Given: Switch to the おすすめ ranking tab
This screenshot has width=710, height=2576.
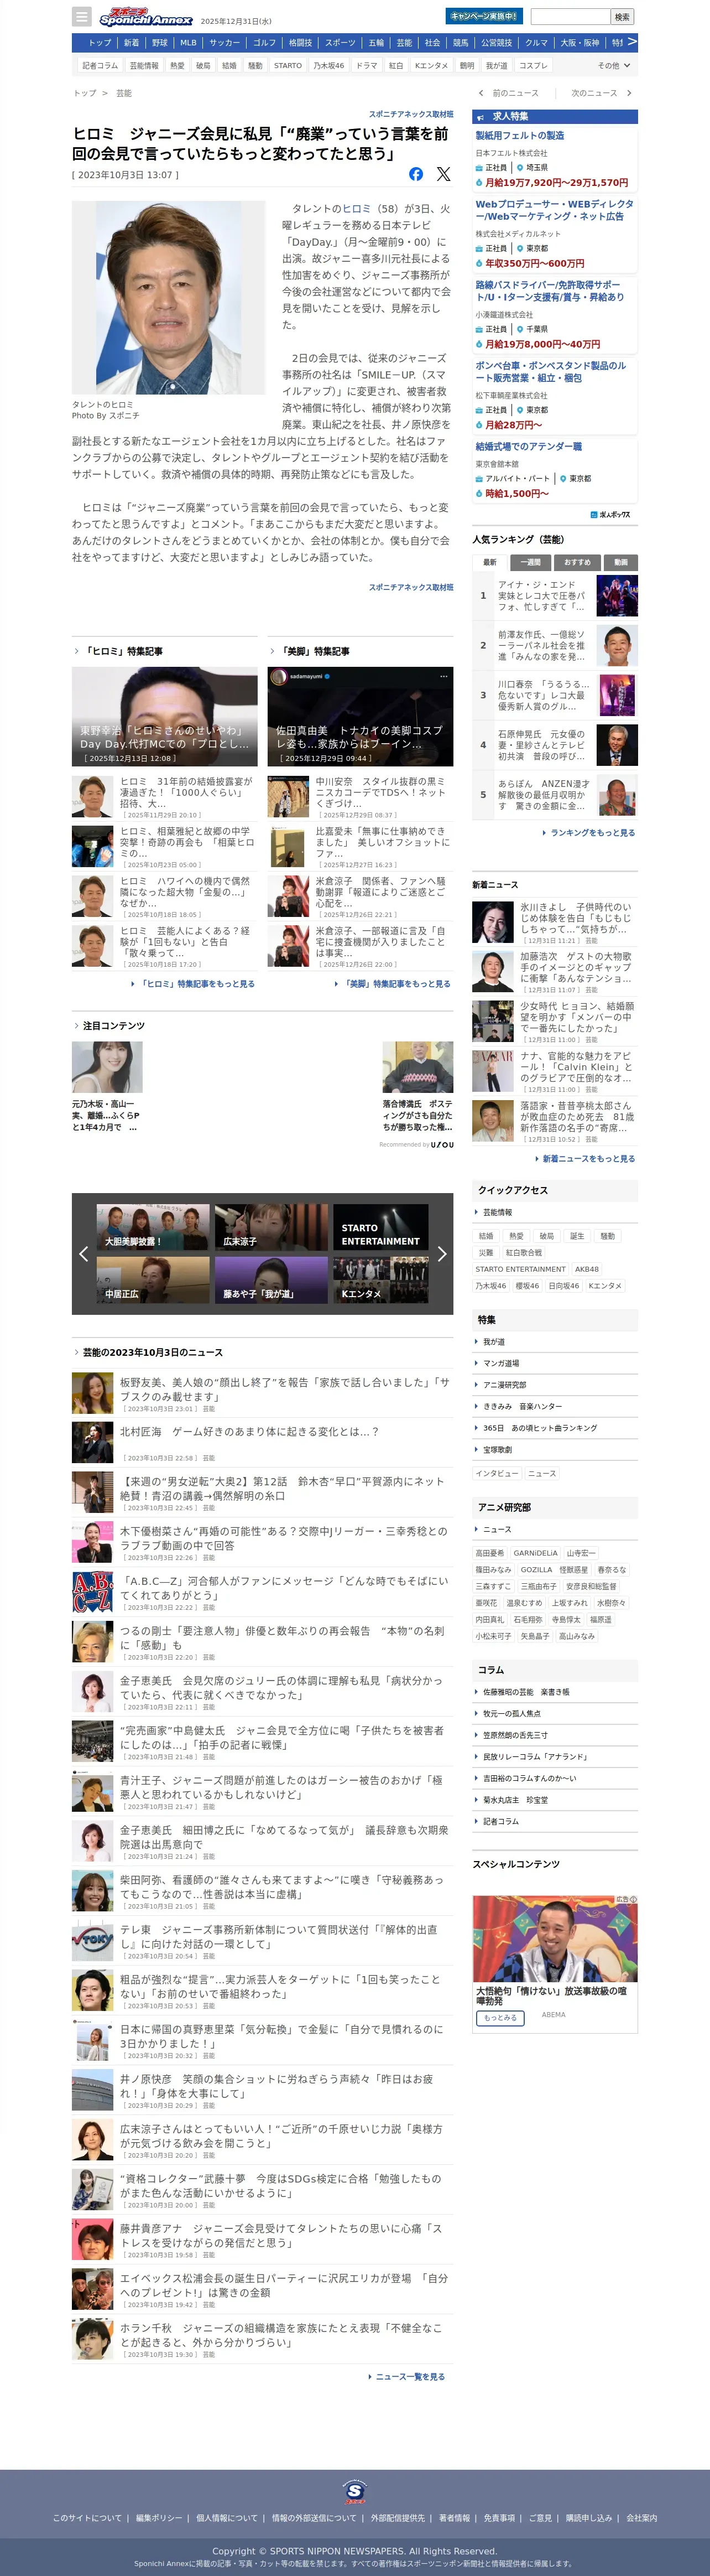Looking at the screenshot, I should (577, 562).
